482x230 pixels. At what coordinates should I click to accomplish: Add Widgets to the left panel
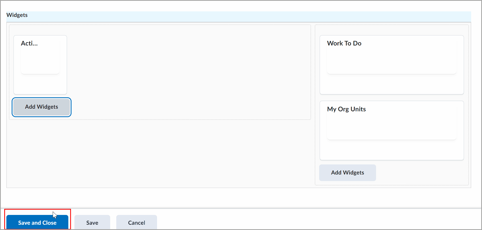42,107
